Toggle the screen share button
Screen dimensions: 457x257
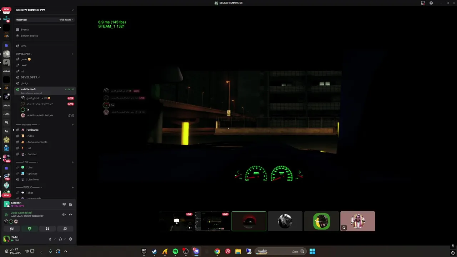click(30, 229)
